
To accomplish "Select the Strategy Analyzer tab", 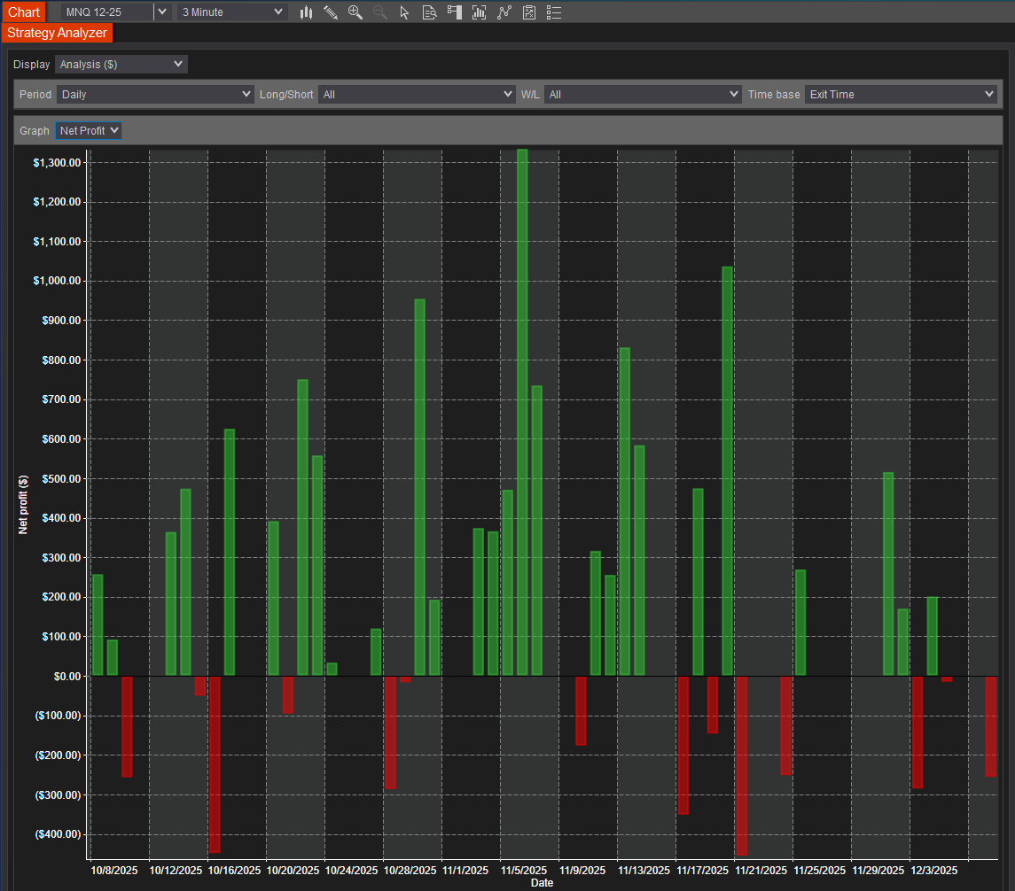I will click(x=57, y=33).
